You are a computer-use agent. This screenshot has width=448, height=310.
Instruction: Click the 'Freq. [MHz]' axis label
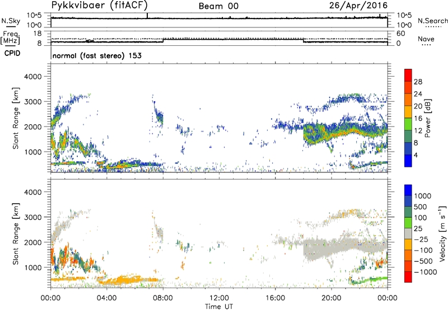coord(10,38)
